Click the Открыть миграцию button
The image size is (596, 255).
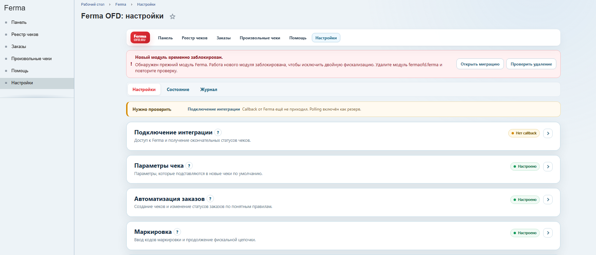coord(480,64)
